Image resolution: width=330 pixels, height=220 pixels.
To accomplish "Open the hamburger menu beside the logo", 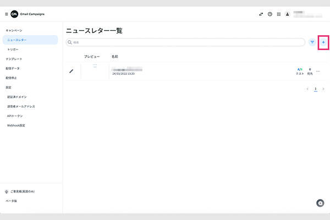I will (x=6, y=14).
